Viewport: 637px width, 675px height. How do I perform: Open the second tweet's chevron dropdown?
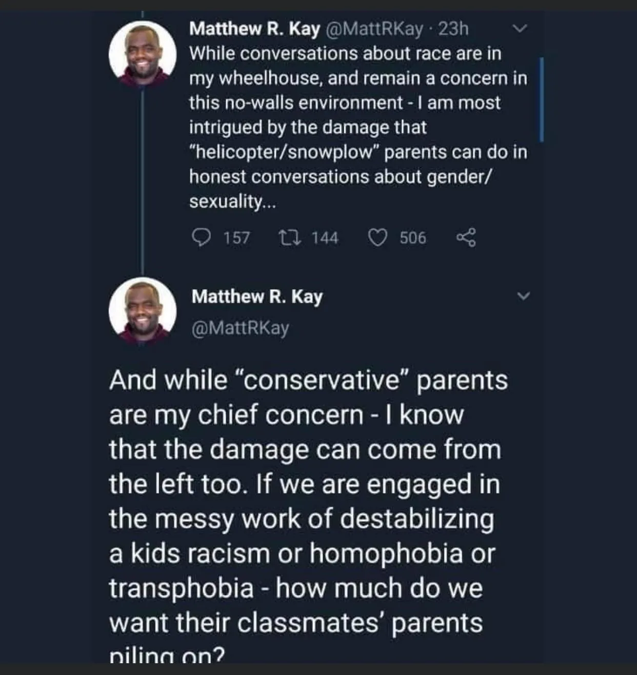(523, 296)
